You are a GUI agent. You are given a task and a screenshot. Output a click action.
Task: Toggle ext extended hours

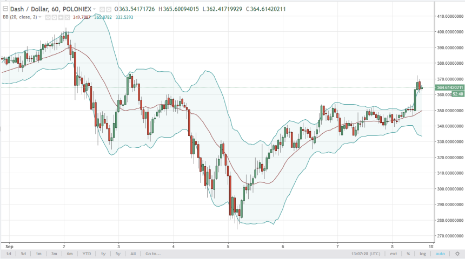[x=393, y=254]
